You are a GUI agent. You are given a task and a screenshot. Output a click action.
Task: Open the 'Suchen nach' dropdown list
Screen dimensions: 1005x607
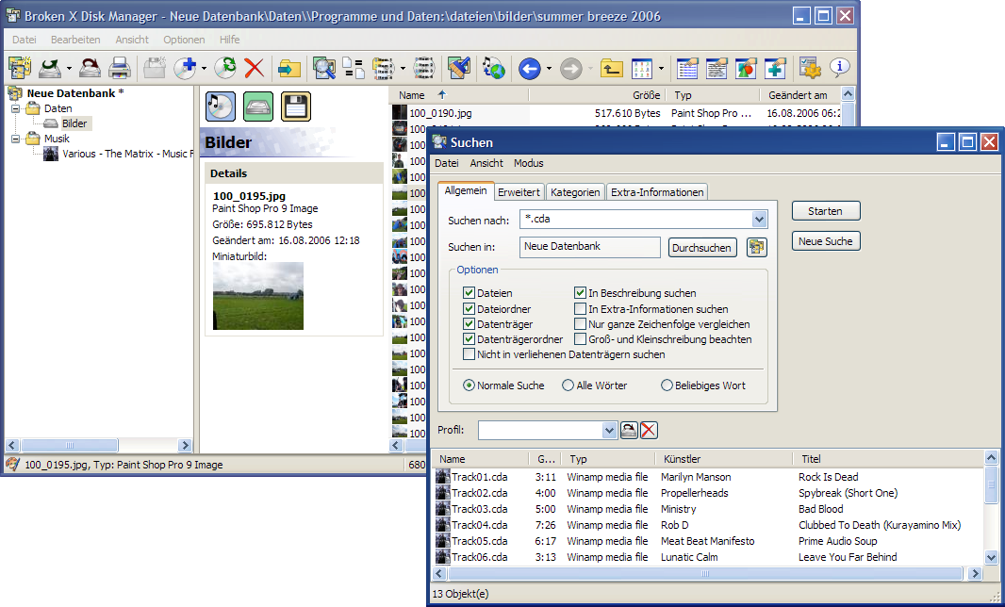point(759,220)
